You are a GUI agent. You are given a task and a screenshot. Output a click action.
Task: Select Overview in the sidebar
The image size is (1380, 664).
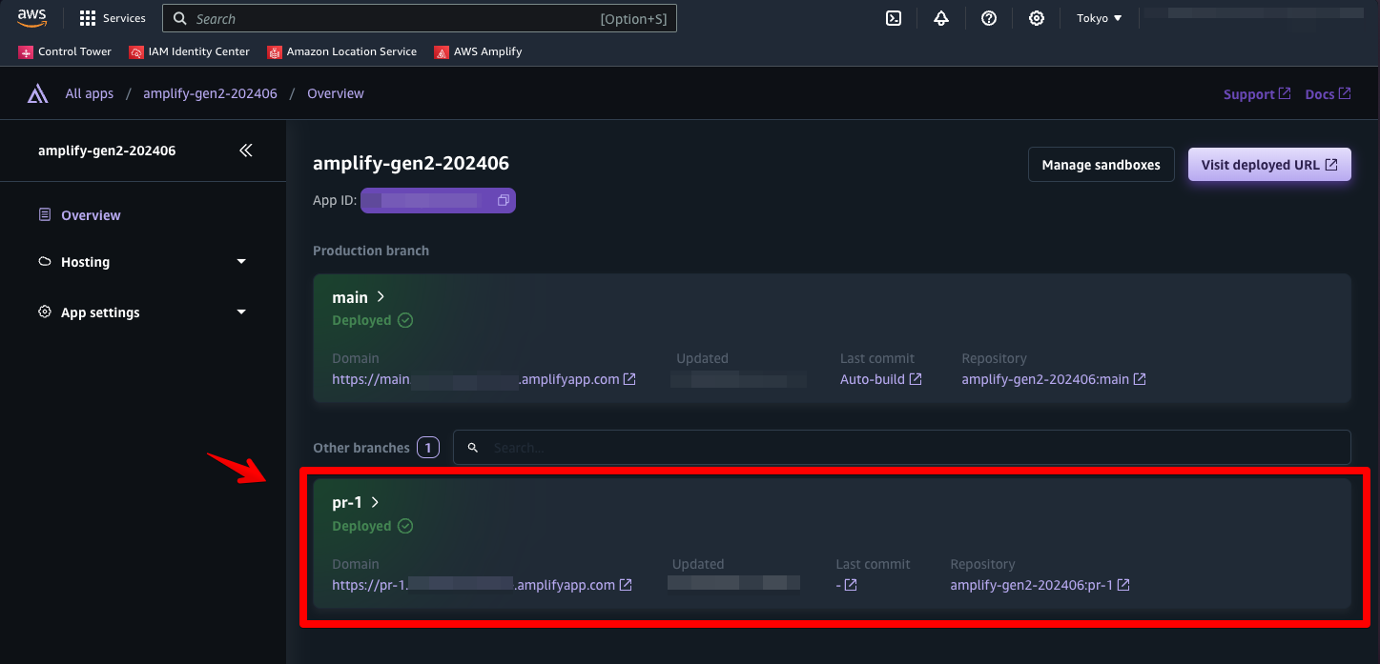point(91,215)
